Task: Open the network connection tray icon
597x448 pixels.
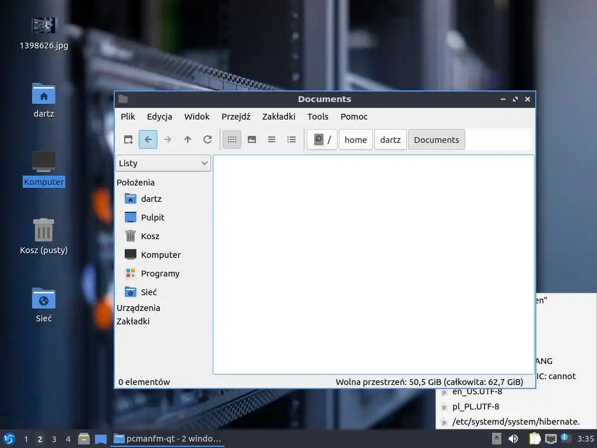Action: [550, 439]
